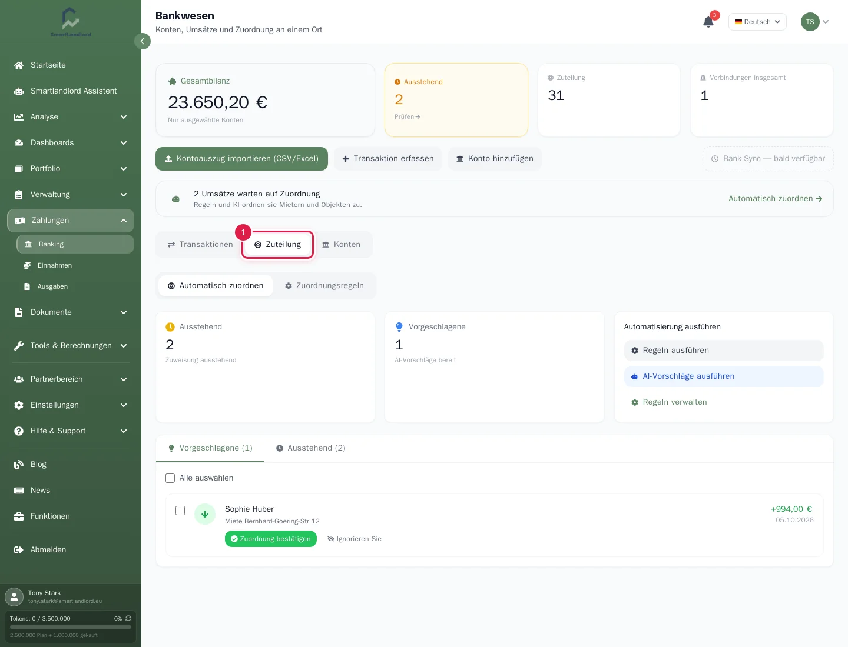Collapse the Zahlungen menu chevron
Viewport: 848px width, 647px height.
point(124,221)
